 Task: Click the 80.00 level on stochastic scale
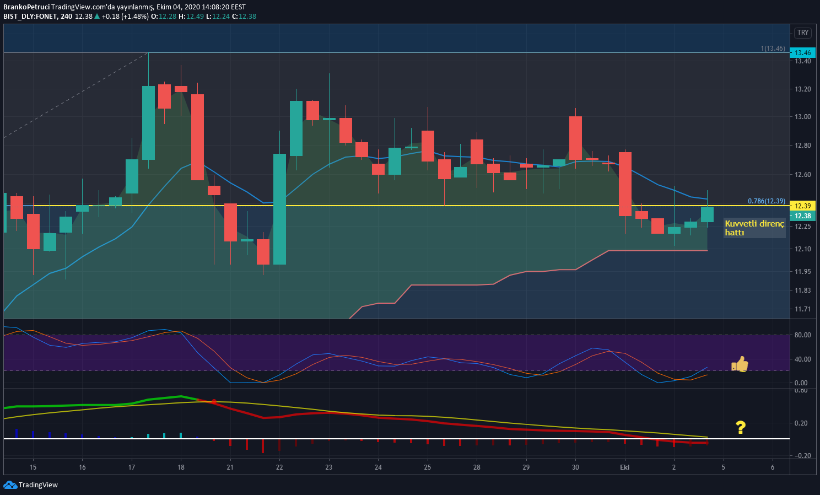pyautogui.click(x=802, y=335)
